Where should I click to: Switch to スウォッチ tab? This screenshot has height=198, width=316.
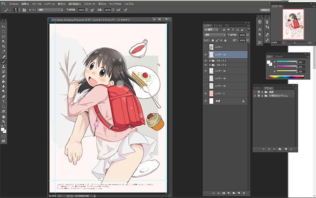tap(278, 57)
